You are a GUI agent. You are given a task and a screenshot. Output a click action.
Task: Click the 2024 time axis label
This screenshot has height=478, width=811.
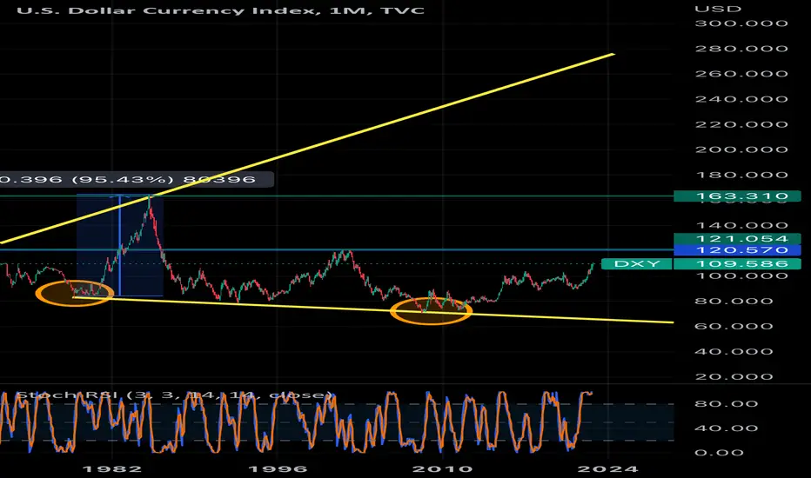[x=607, y=469]
